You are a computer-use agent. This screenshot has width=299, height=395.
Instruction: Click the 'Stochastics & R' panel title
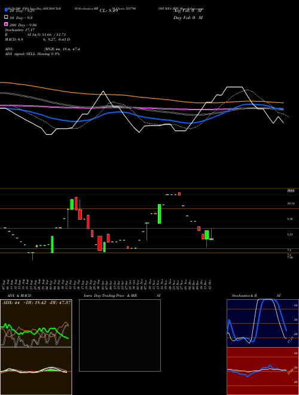244,296
